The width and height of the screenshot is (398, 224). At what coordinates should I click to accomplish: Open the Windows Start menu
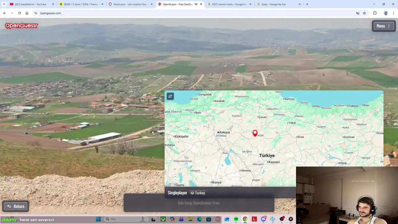[98, 219]
